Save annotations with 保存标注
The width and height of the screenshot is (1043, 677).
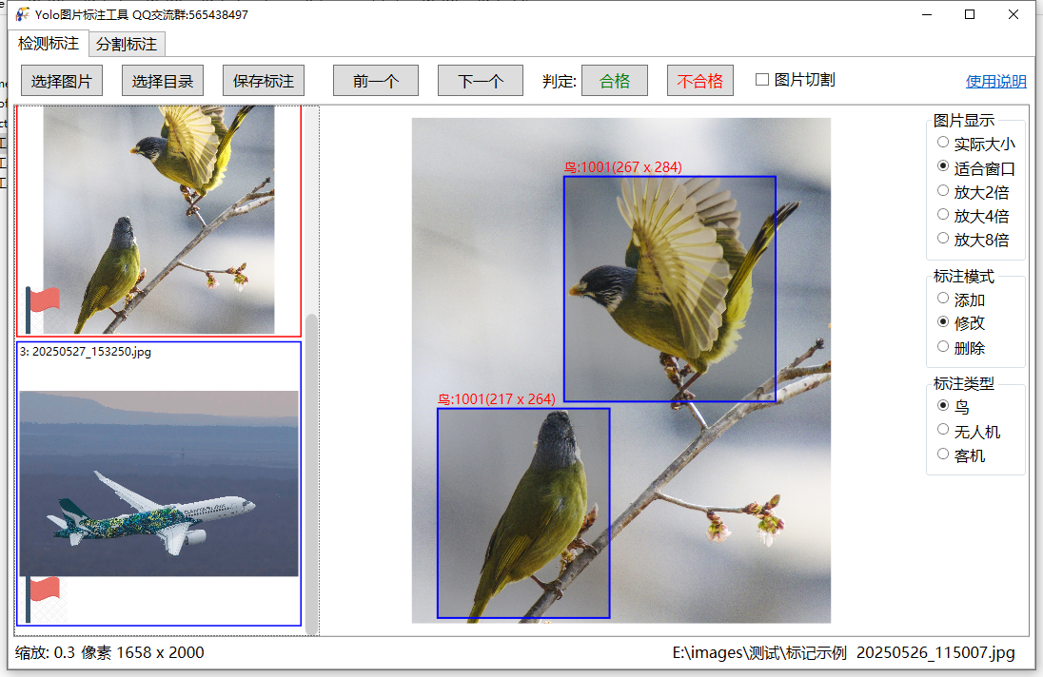coord(264,81)
